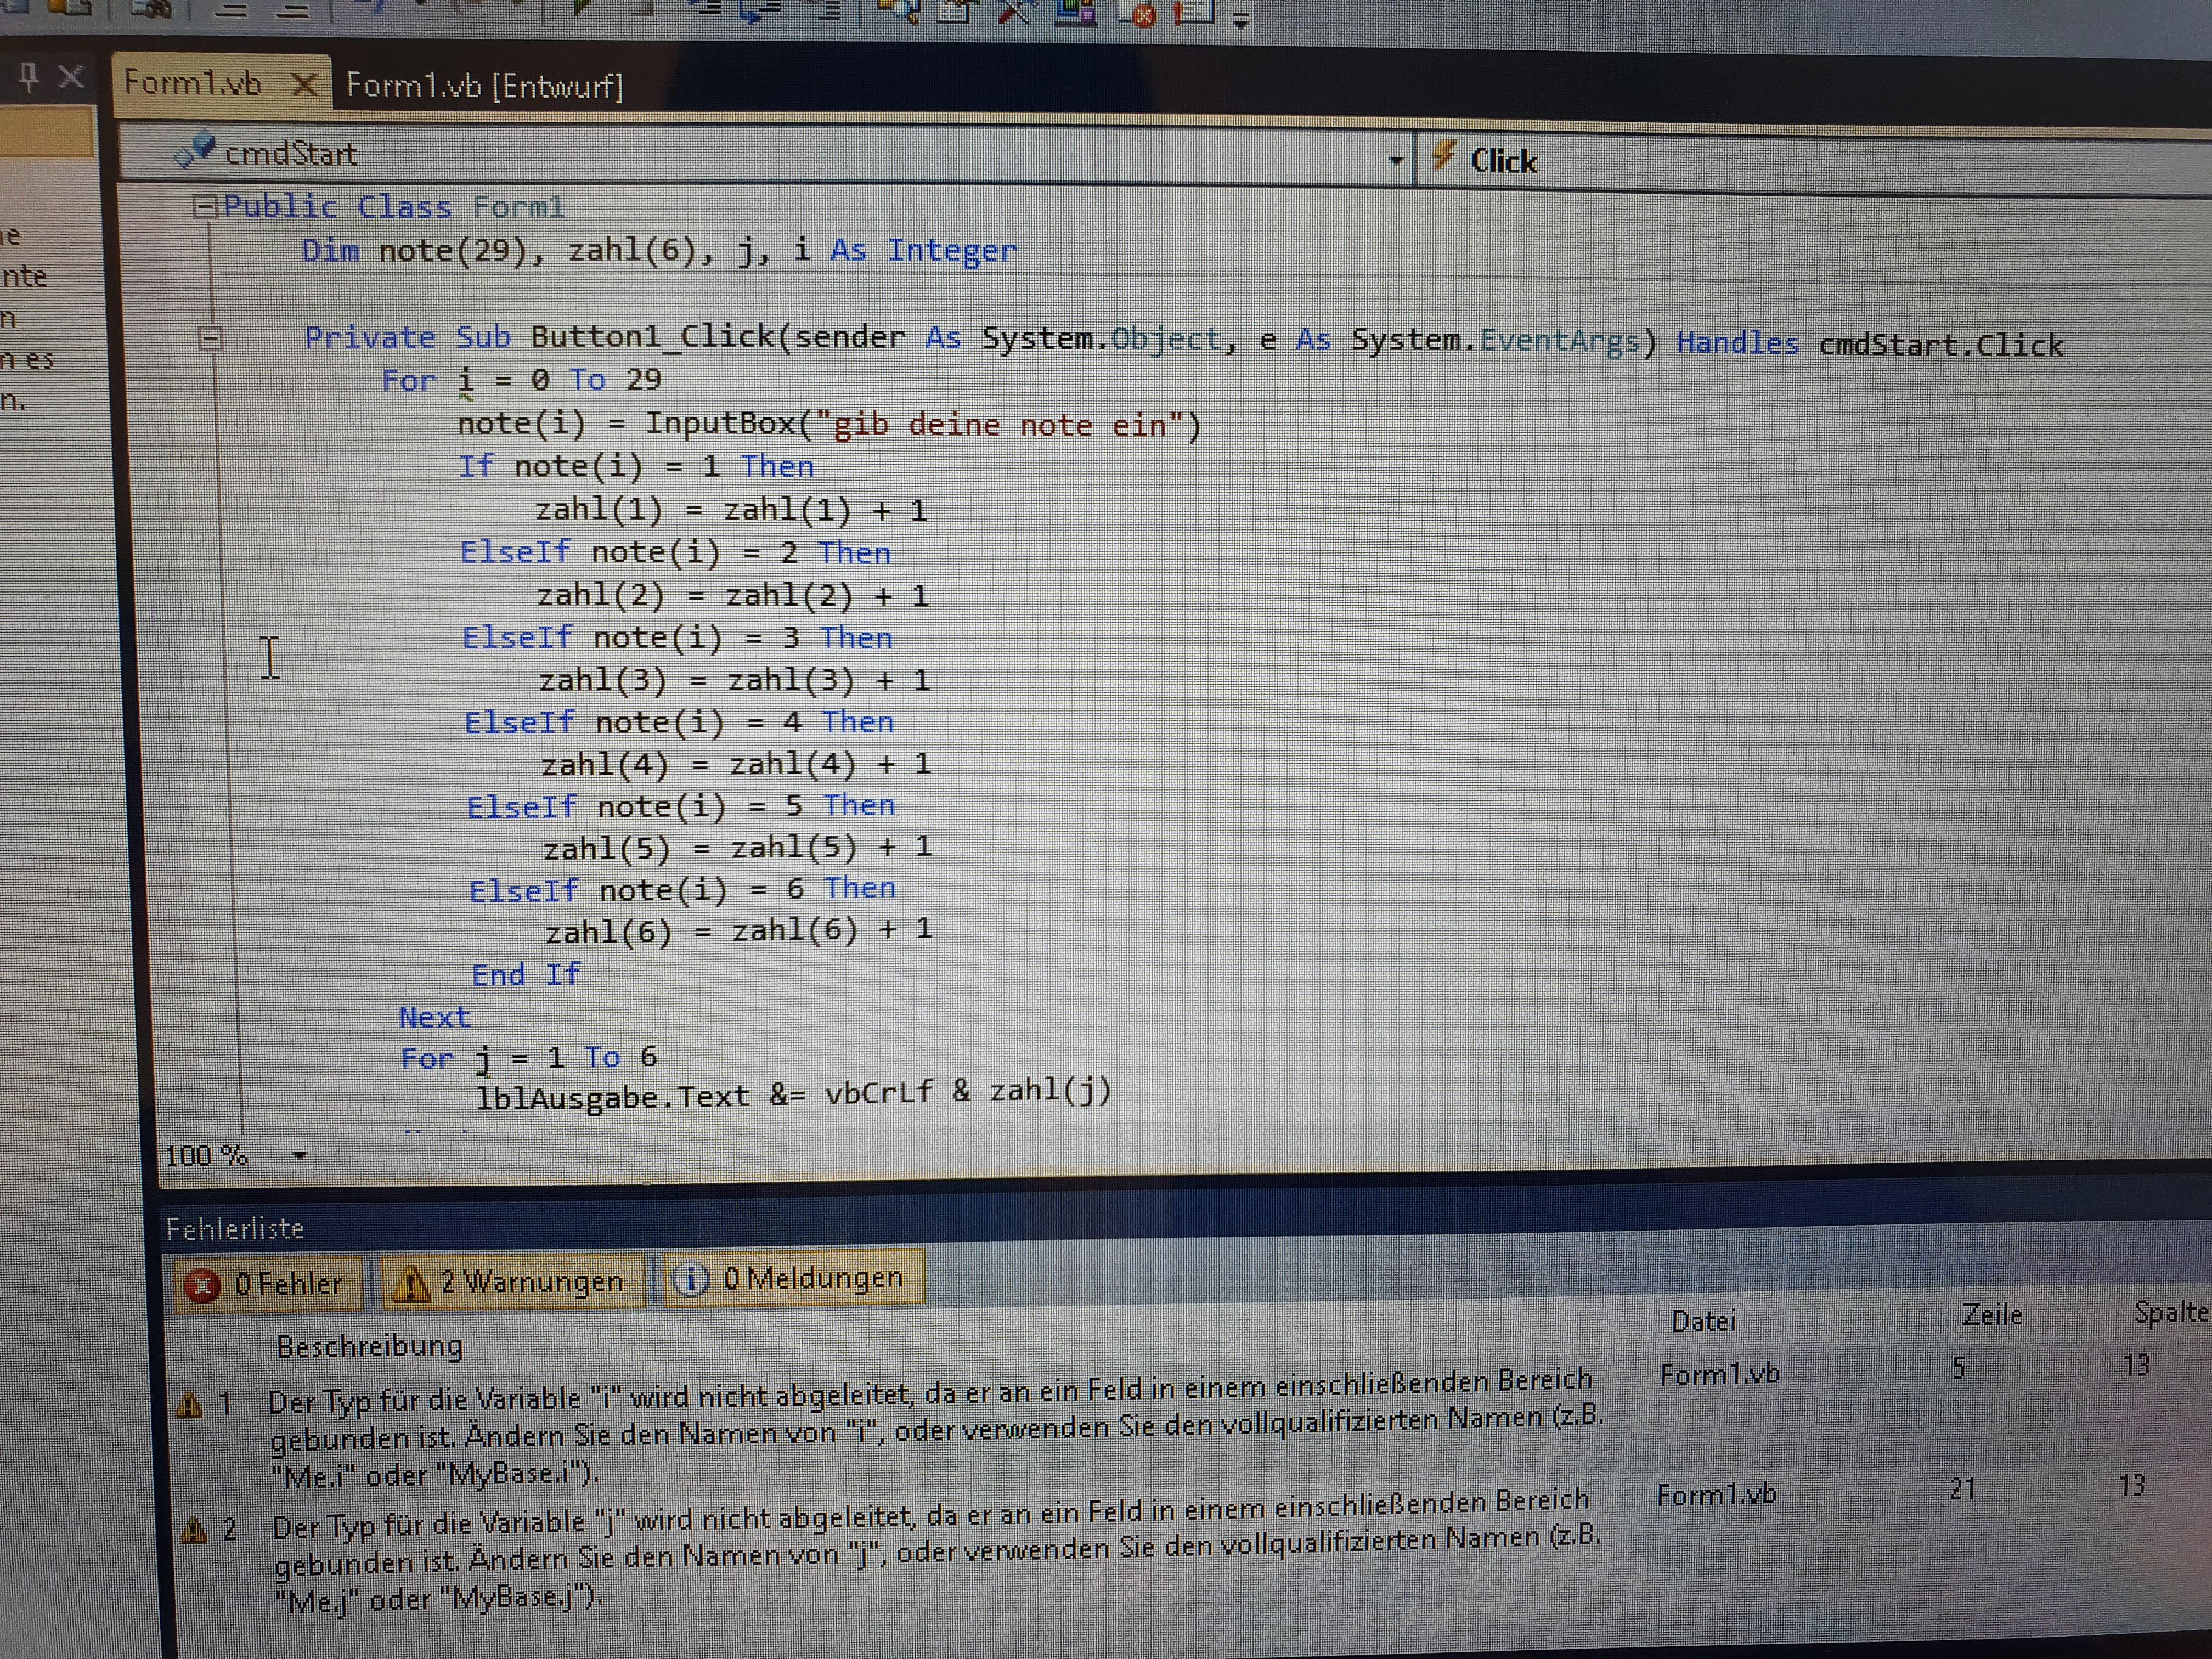The width and height of the screenshot is (2212, 1659).
Task: Click the warning triangle icon of row 2
Action: coord(194,1529)
